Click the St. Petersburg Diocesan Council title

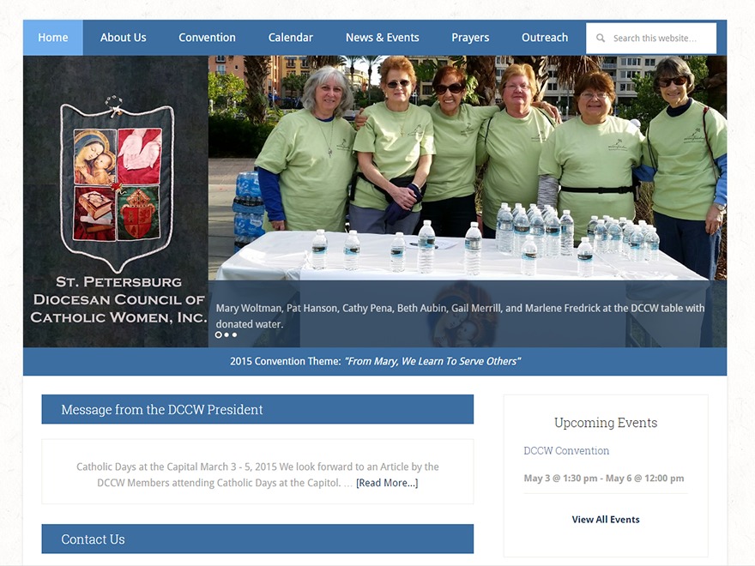coord(118,299)
